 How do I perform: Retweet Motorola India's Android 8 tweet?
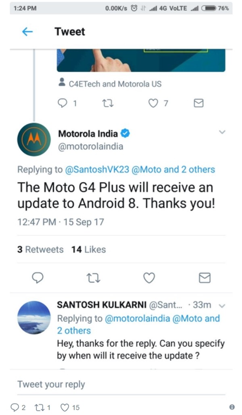coord(93,278)
